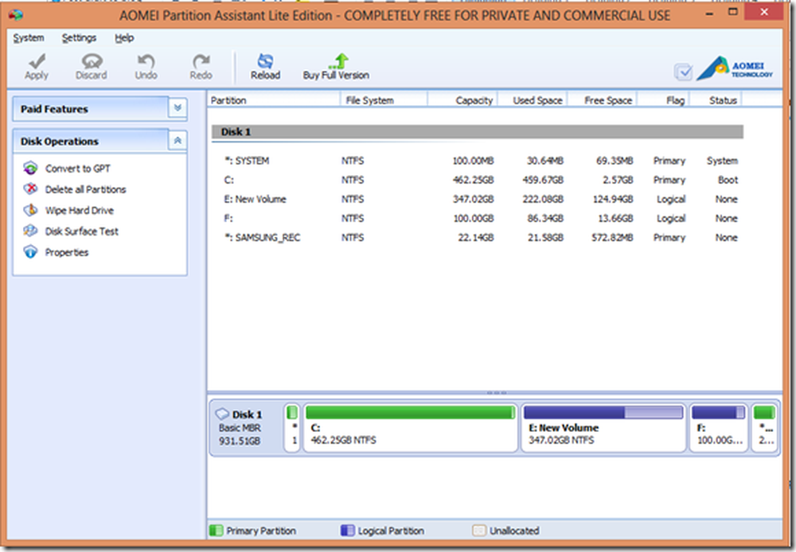Image resolution: width=796 pixels, height=552 pixels.
Task: Select the E: New Volume usage bar
Action: (603, 413)
